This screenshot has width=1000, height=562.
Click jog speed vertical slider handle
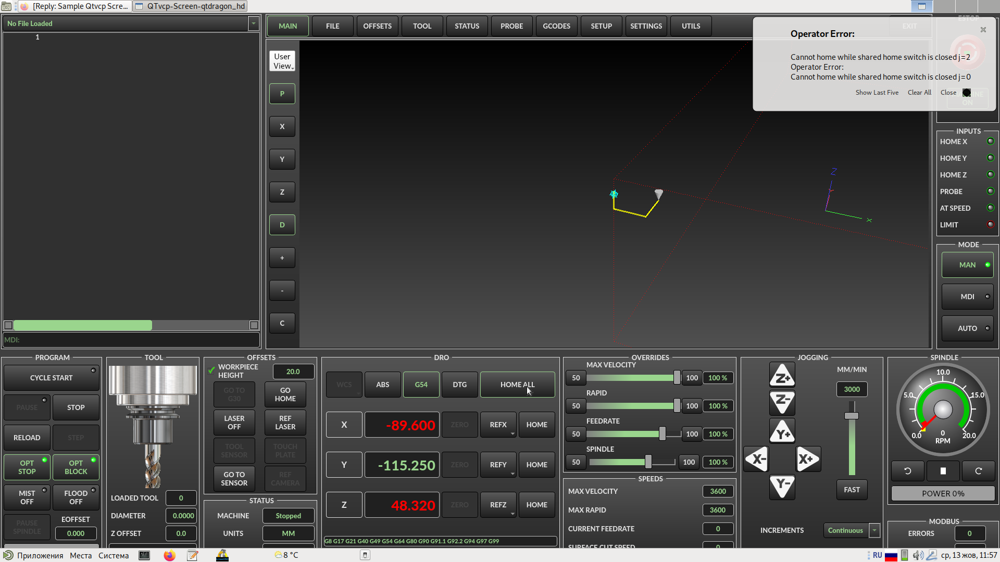(x=852, y=416)
